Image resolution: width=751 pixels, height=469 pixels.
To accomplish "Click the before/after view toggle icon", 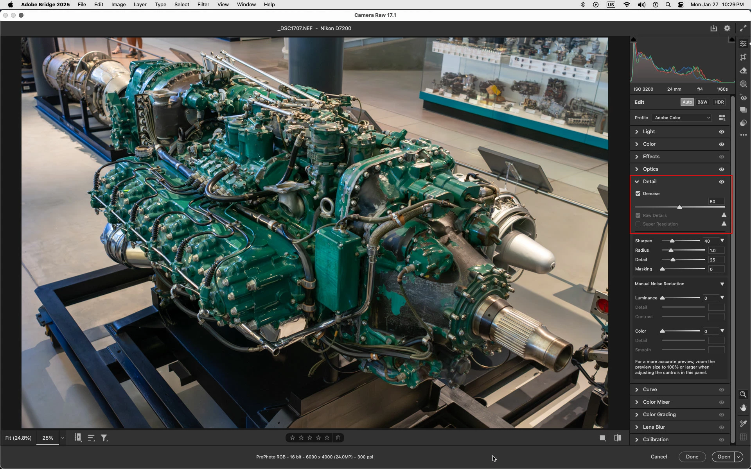I will point(618,438).
